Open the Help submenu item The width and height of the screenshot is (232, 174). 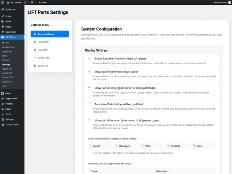point(4,86)
